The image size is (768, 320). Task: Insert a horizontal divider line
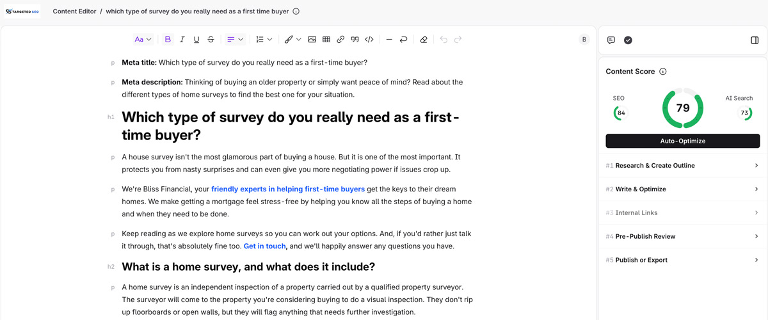click(x=389, y=40)
